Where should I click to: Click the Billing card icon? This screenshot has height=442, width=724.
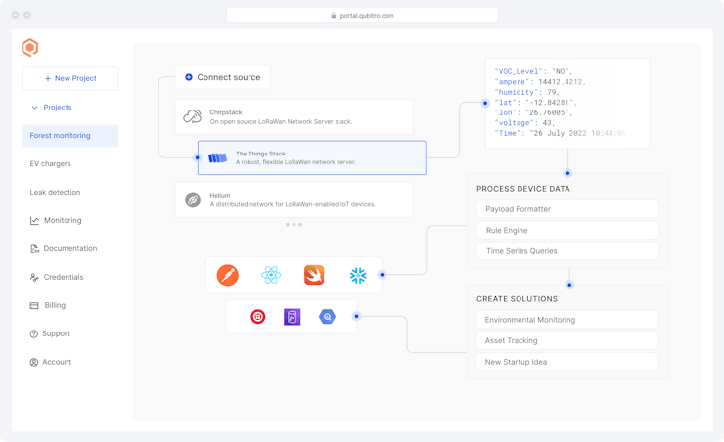[x=34, y=305]
